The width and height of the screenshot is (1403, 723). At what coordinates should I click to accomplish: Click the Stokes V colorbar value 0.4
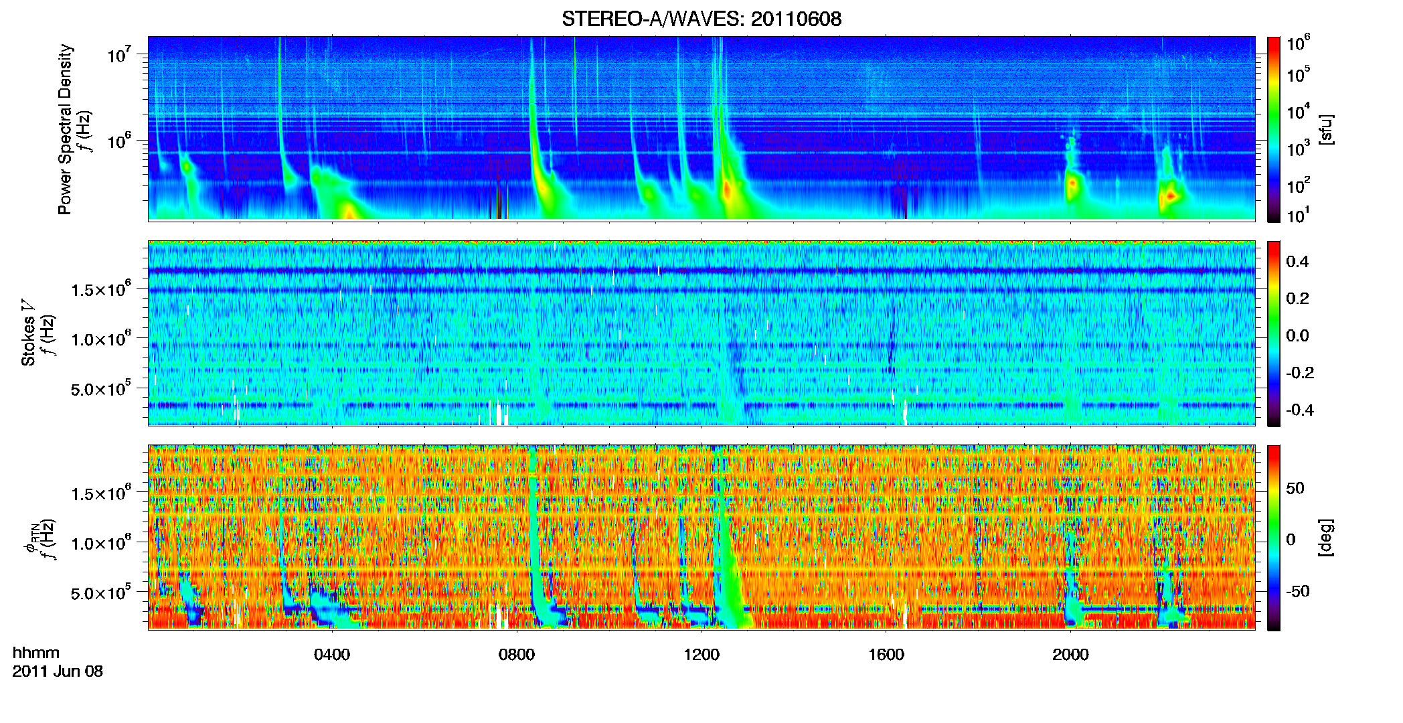click(x=1297, y=262)
